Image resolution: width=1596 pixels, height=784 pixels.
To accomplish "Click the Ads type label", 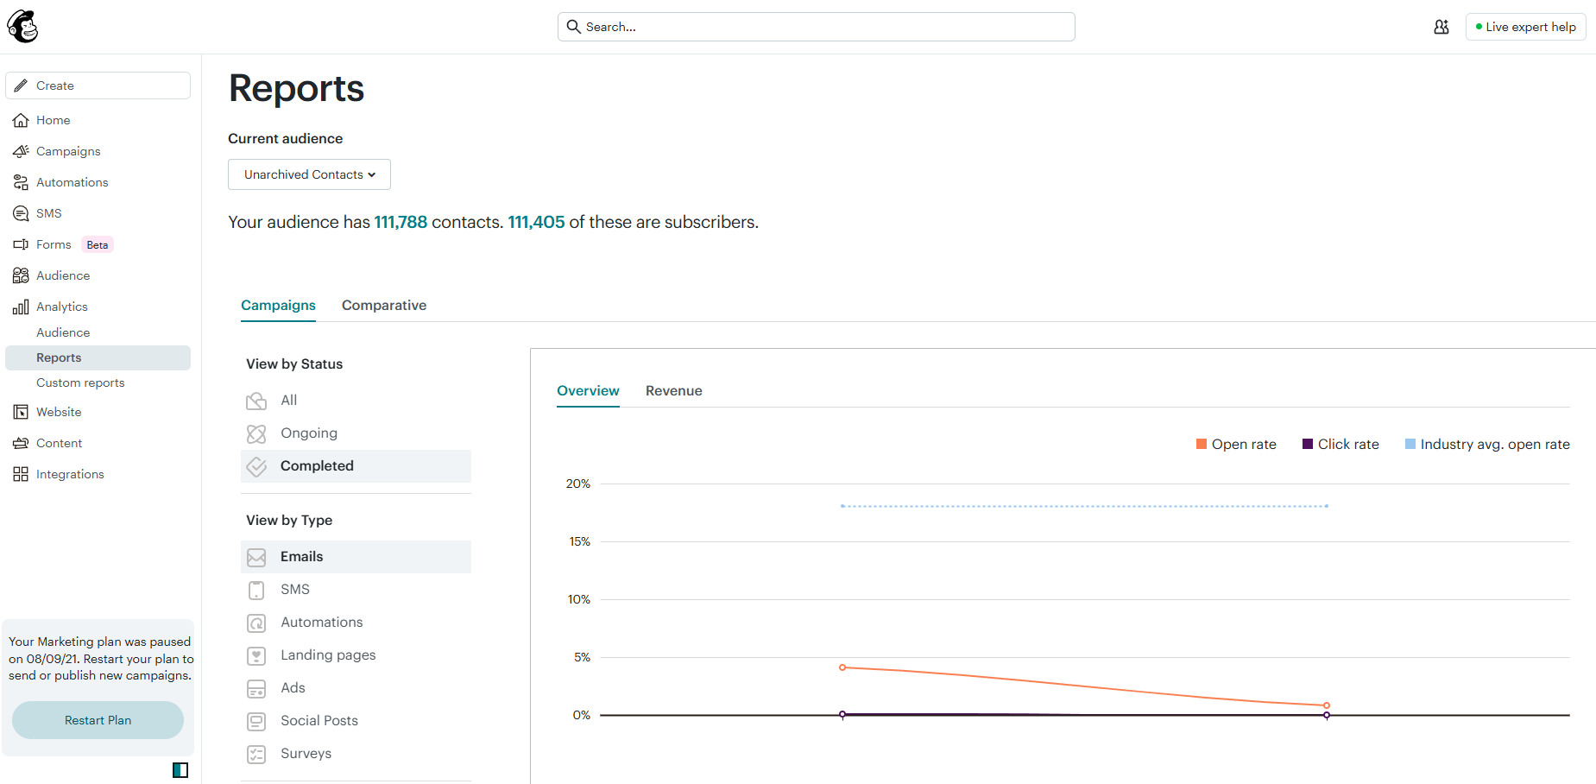I will pyautogui.click(x=293, y=688).
